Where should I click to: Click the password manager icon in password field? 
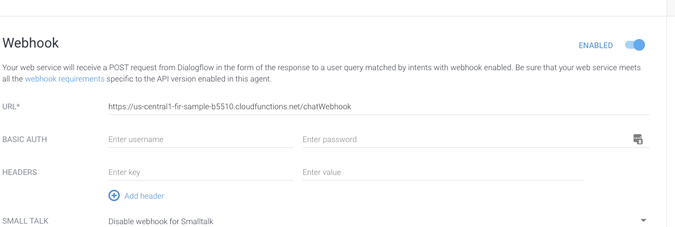(638, 139)
